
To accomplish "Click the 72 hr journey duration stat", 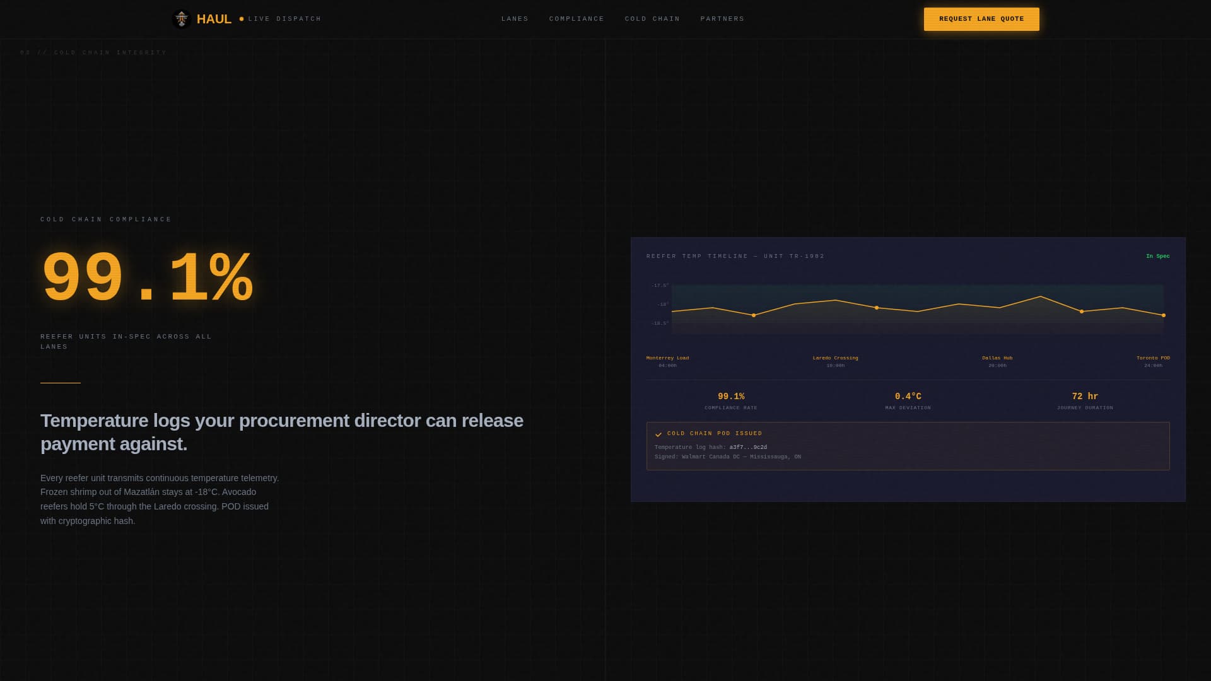I will tap(1085, 401).
